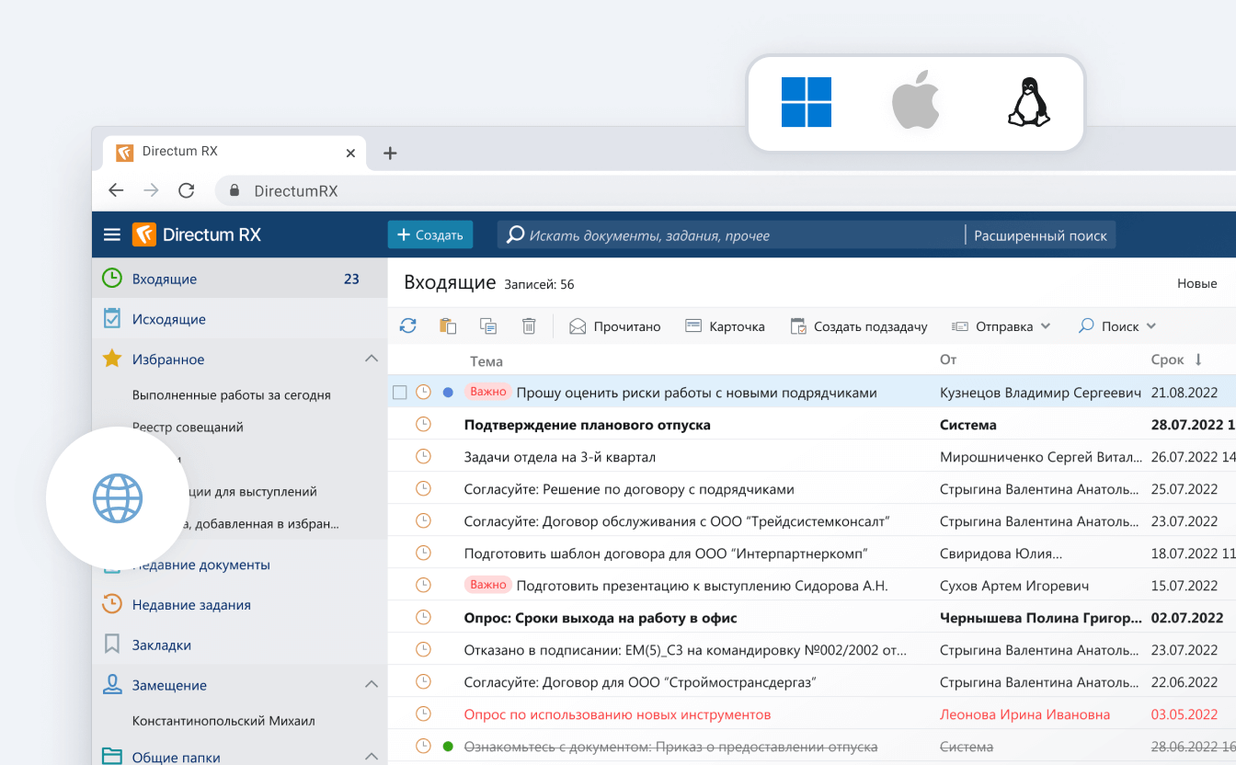The height and width of the screenshot is (765, 1236).
Task: Select the Закладки bookmark icon in sidebar
Action: click(x=112, y=645)
